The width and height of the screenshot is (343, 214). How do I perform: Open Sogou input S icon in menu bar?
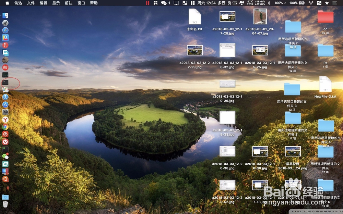319,3
